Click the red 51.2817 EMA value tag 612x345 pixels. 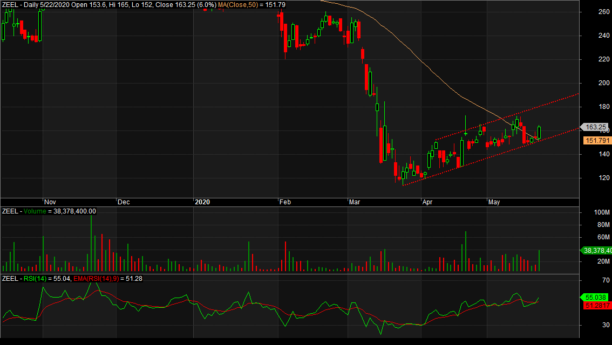[x=597, y=306]
